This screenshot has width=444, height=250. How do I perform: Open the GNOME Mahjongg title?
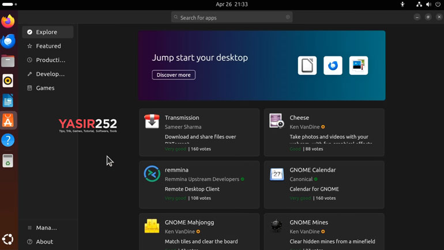click(x=190, y=222)
